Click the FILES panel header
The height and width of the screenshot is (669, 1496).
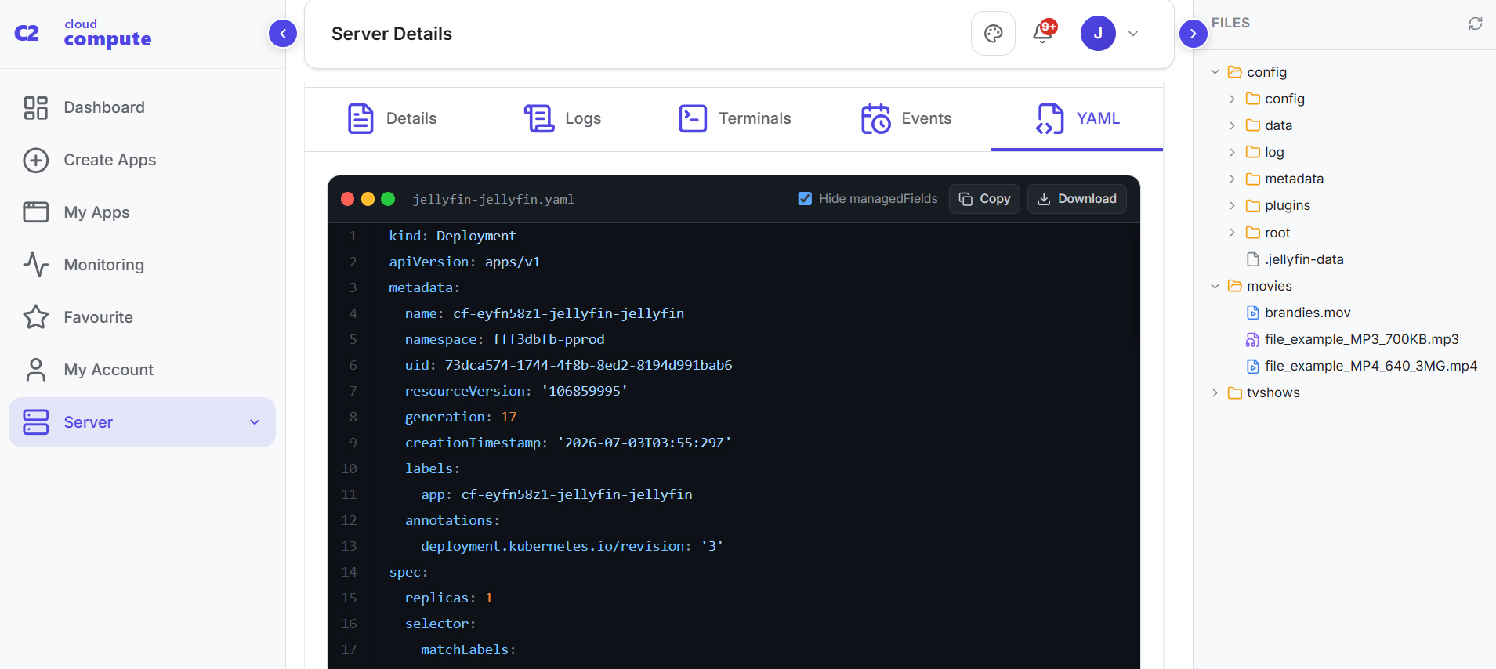1230,24
